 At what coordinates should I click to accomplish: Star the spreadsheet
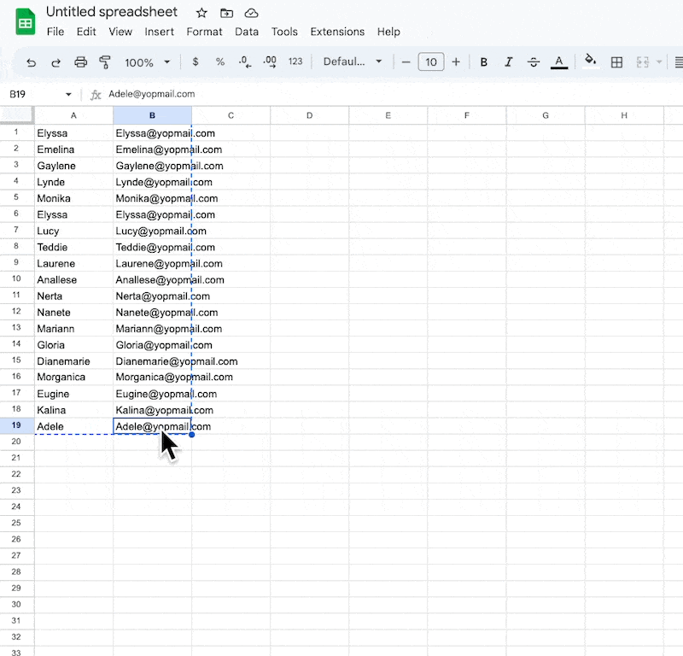click(x=201, y=13)
